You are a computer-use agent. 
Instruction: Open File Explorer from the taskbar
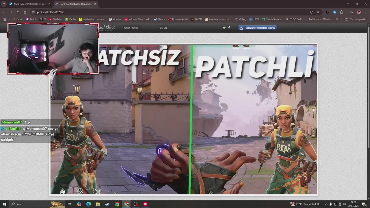click(98, 204)
